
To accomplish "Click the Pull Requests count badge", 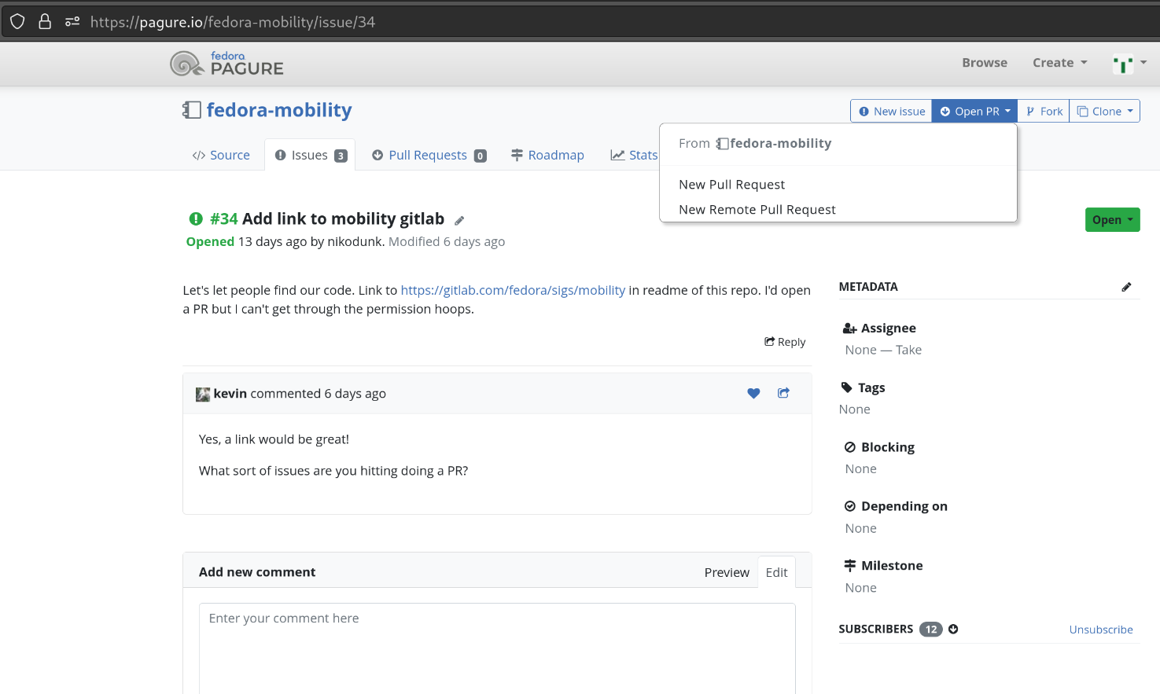I will pyautogui.click(x=481, y=156).
